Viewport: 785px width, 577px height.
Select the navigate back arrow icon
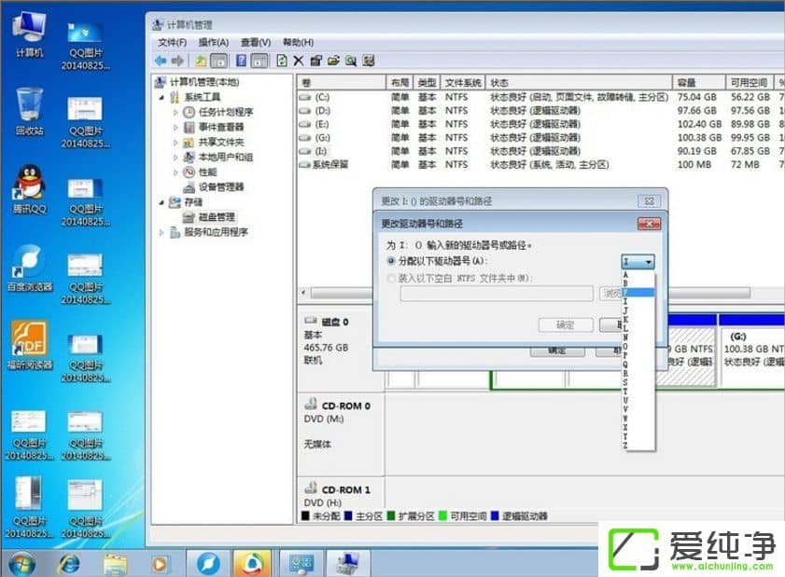(x=160, y=61)
